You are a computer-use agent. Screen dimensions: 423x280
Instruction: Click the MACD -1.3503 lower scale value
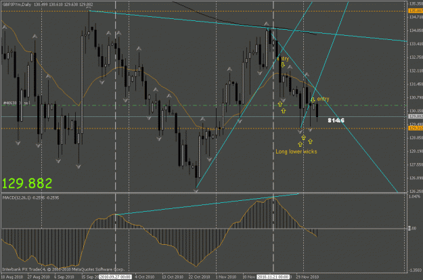415,271
